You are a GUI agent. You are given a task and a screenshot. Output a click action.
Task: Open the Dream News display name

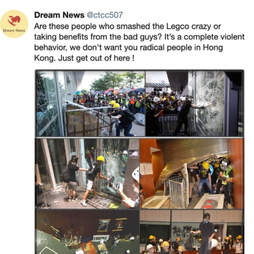(59, 15)
